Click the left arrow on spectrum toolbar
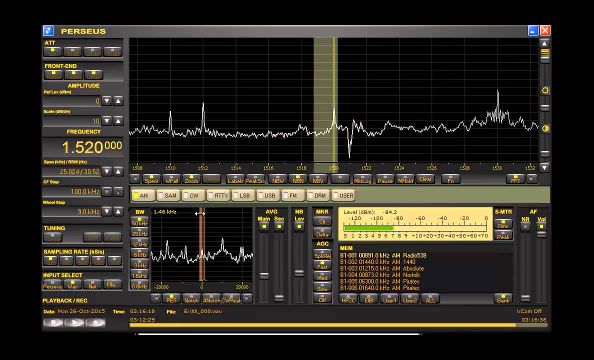This screenshot has width=594, height=360. point(135,179)
